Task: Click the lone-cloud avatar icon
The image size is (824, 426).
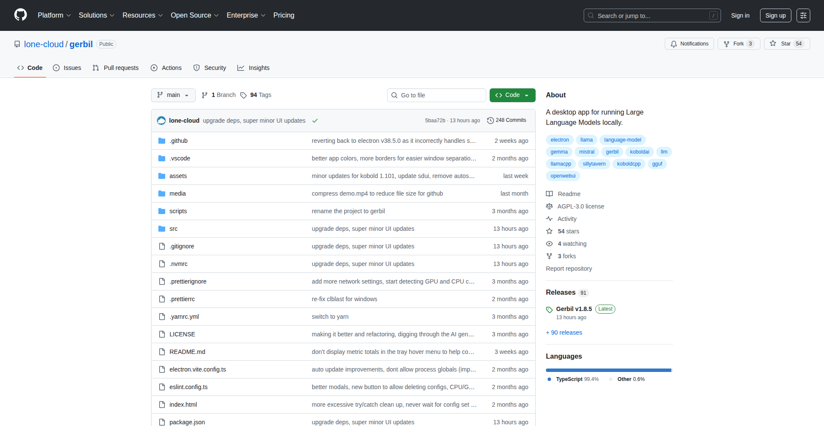Action: pyautogui.click(x=161, y=121)
